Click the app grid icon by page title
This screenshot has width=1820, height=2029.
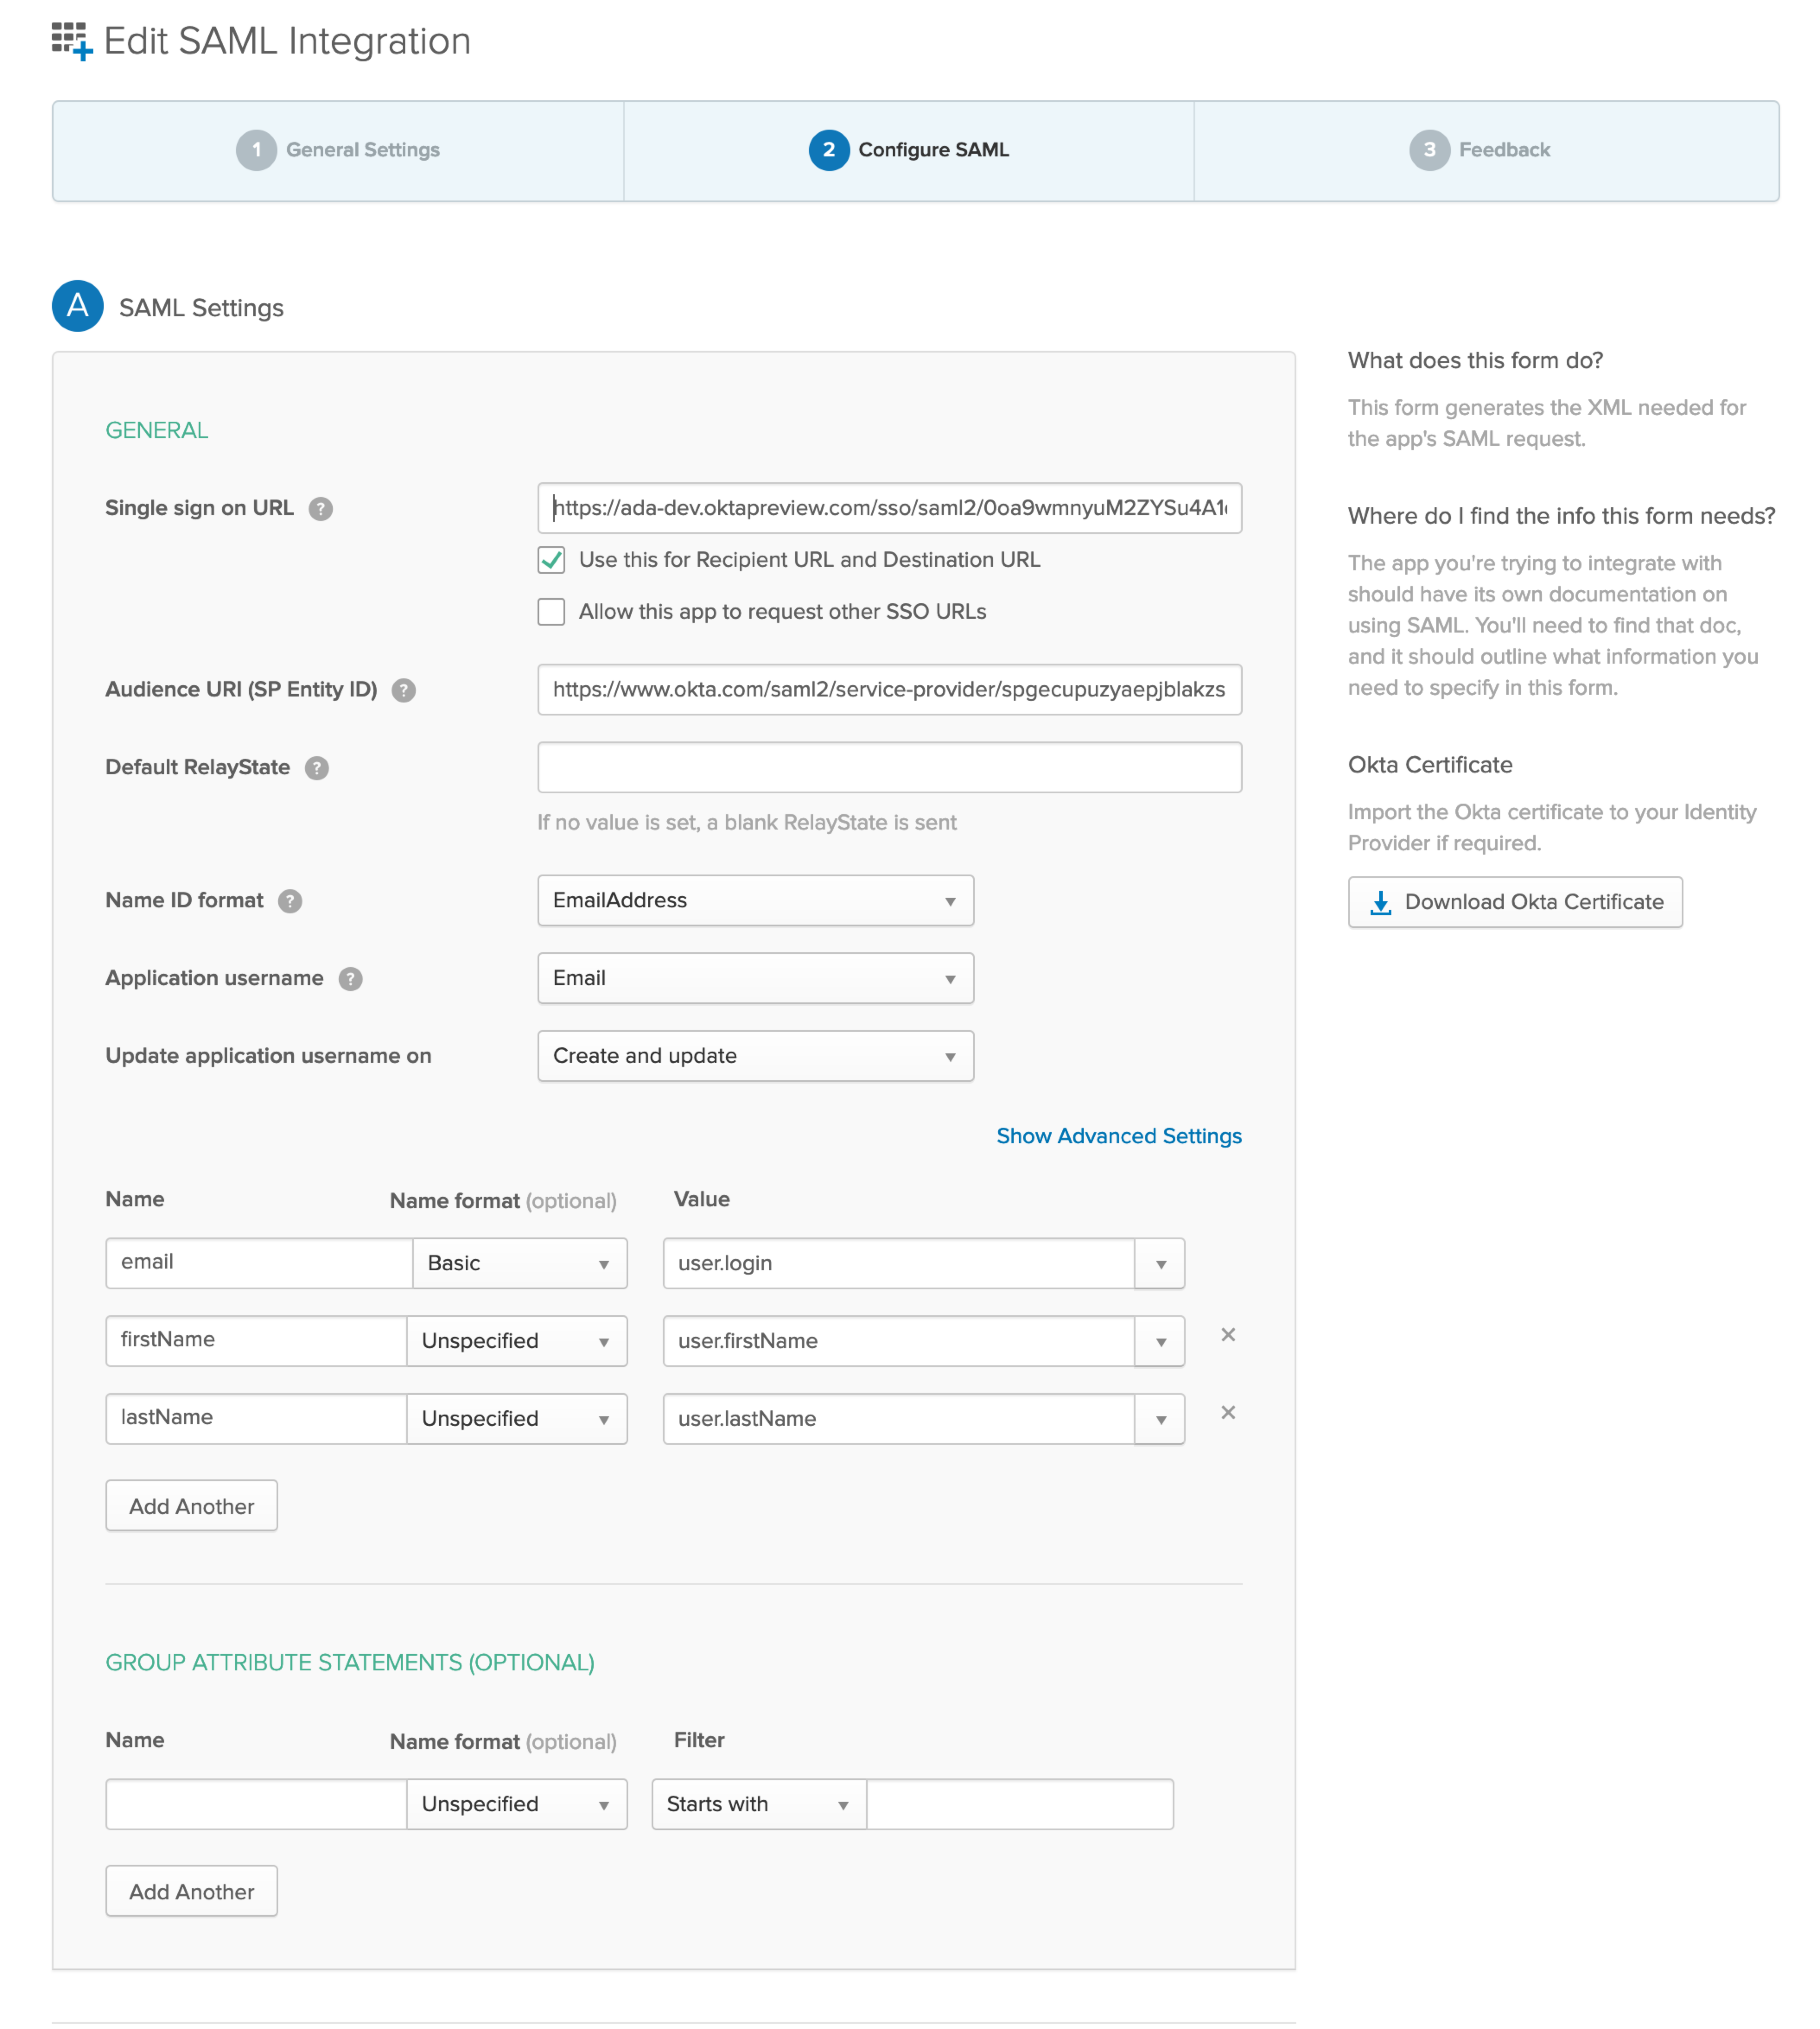71,41
